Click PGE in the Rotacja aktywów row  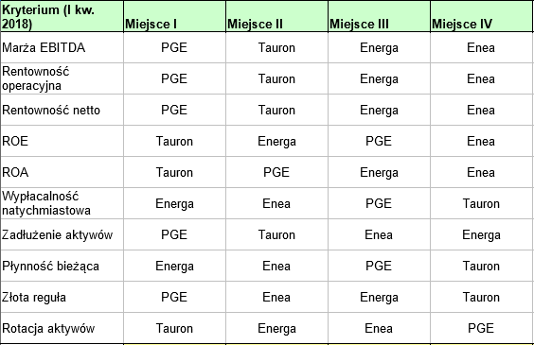coord(481,328)
